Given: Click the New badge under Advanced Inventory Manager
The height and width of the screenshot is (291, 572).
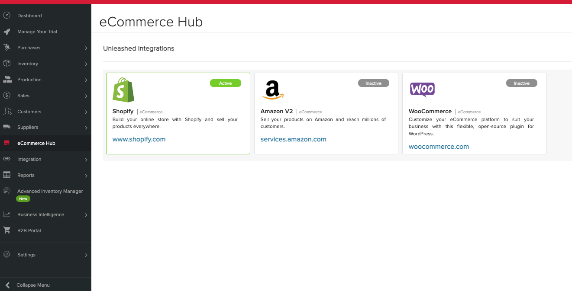Looking at the screenshot, I should (23, 199).
